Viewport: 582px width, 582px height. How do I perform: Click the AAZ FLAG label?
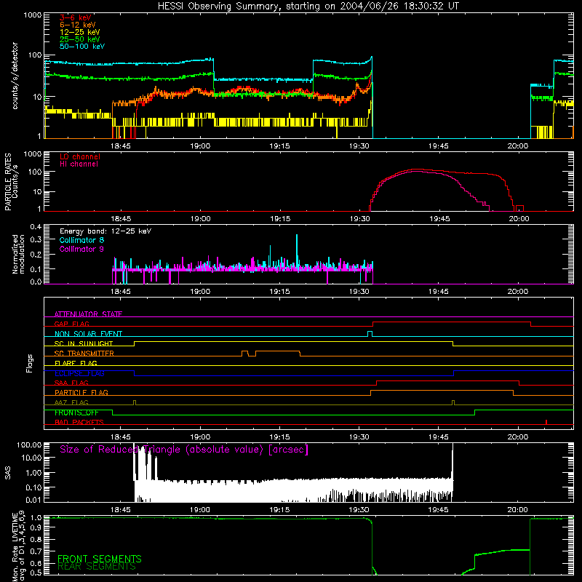tap(71, 402)
